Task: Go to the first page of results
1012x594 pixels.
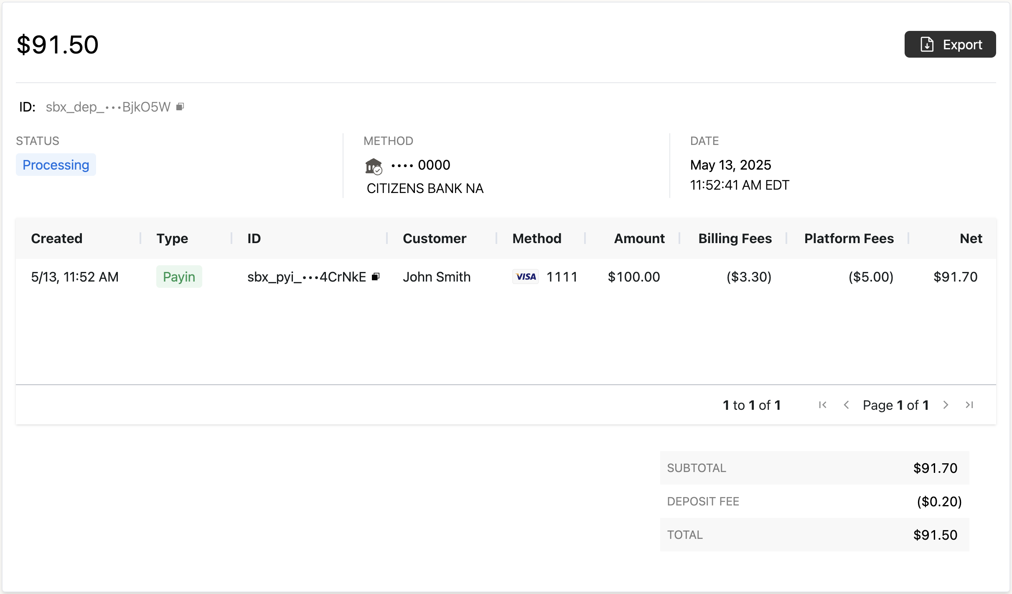Action: pyautogui.click(x=823, y=405)
